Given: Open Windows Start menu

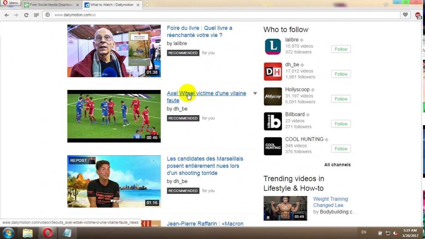Looking at the screenshot, I should pyautogui.click(x=8, y=233).
